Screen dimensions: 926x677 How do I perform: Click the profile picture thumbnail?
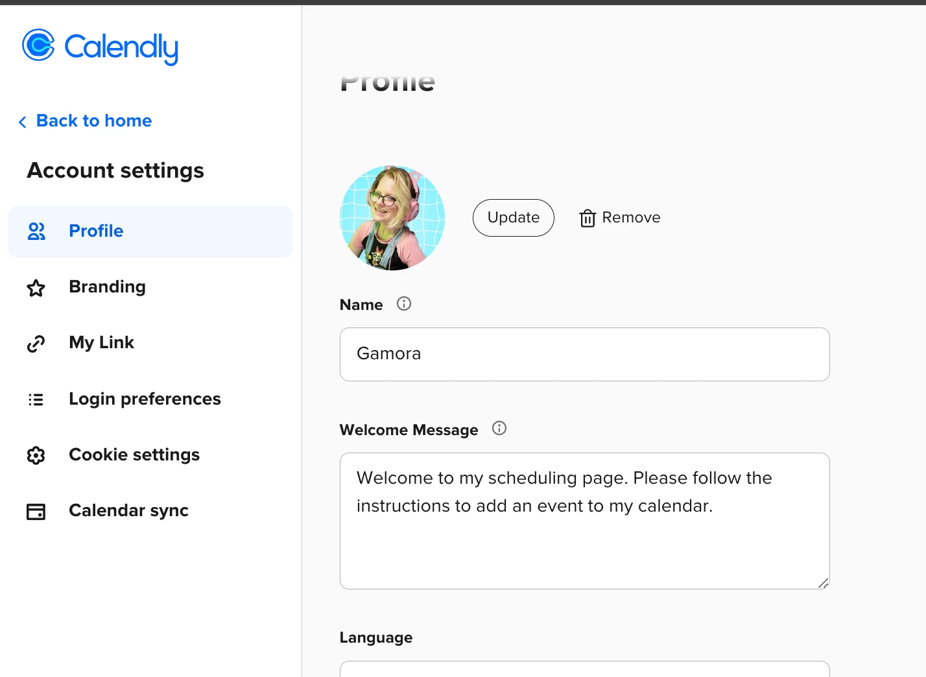392,217
